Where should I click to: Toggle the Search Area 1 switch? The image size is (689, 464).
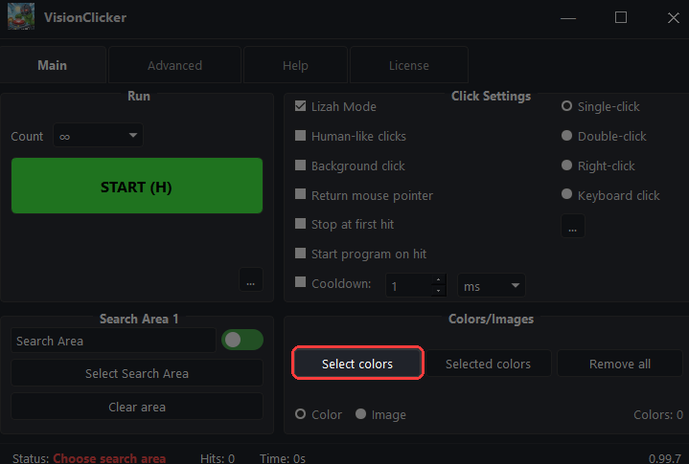pyautogui.click(x=242, y=340)
